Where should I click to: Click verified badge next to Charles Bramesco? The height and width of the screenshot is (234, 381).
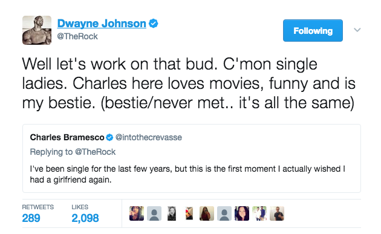tap(110, 137)
